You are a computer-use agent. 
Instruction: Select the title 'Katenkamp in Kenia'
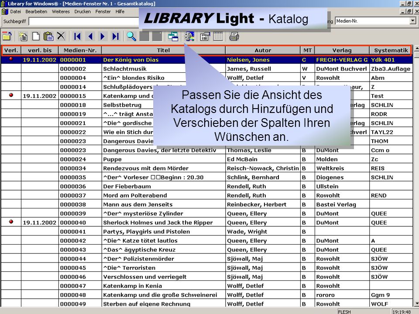(x=133, y=286)
